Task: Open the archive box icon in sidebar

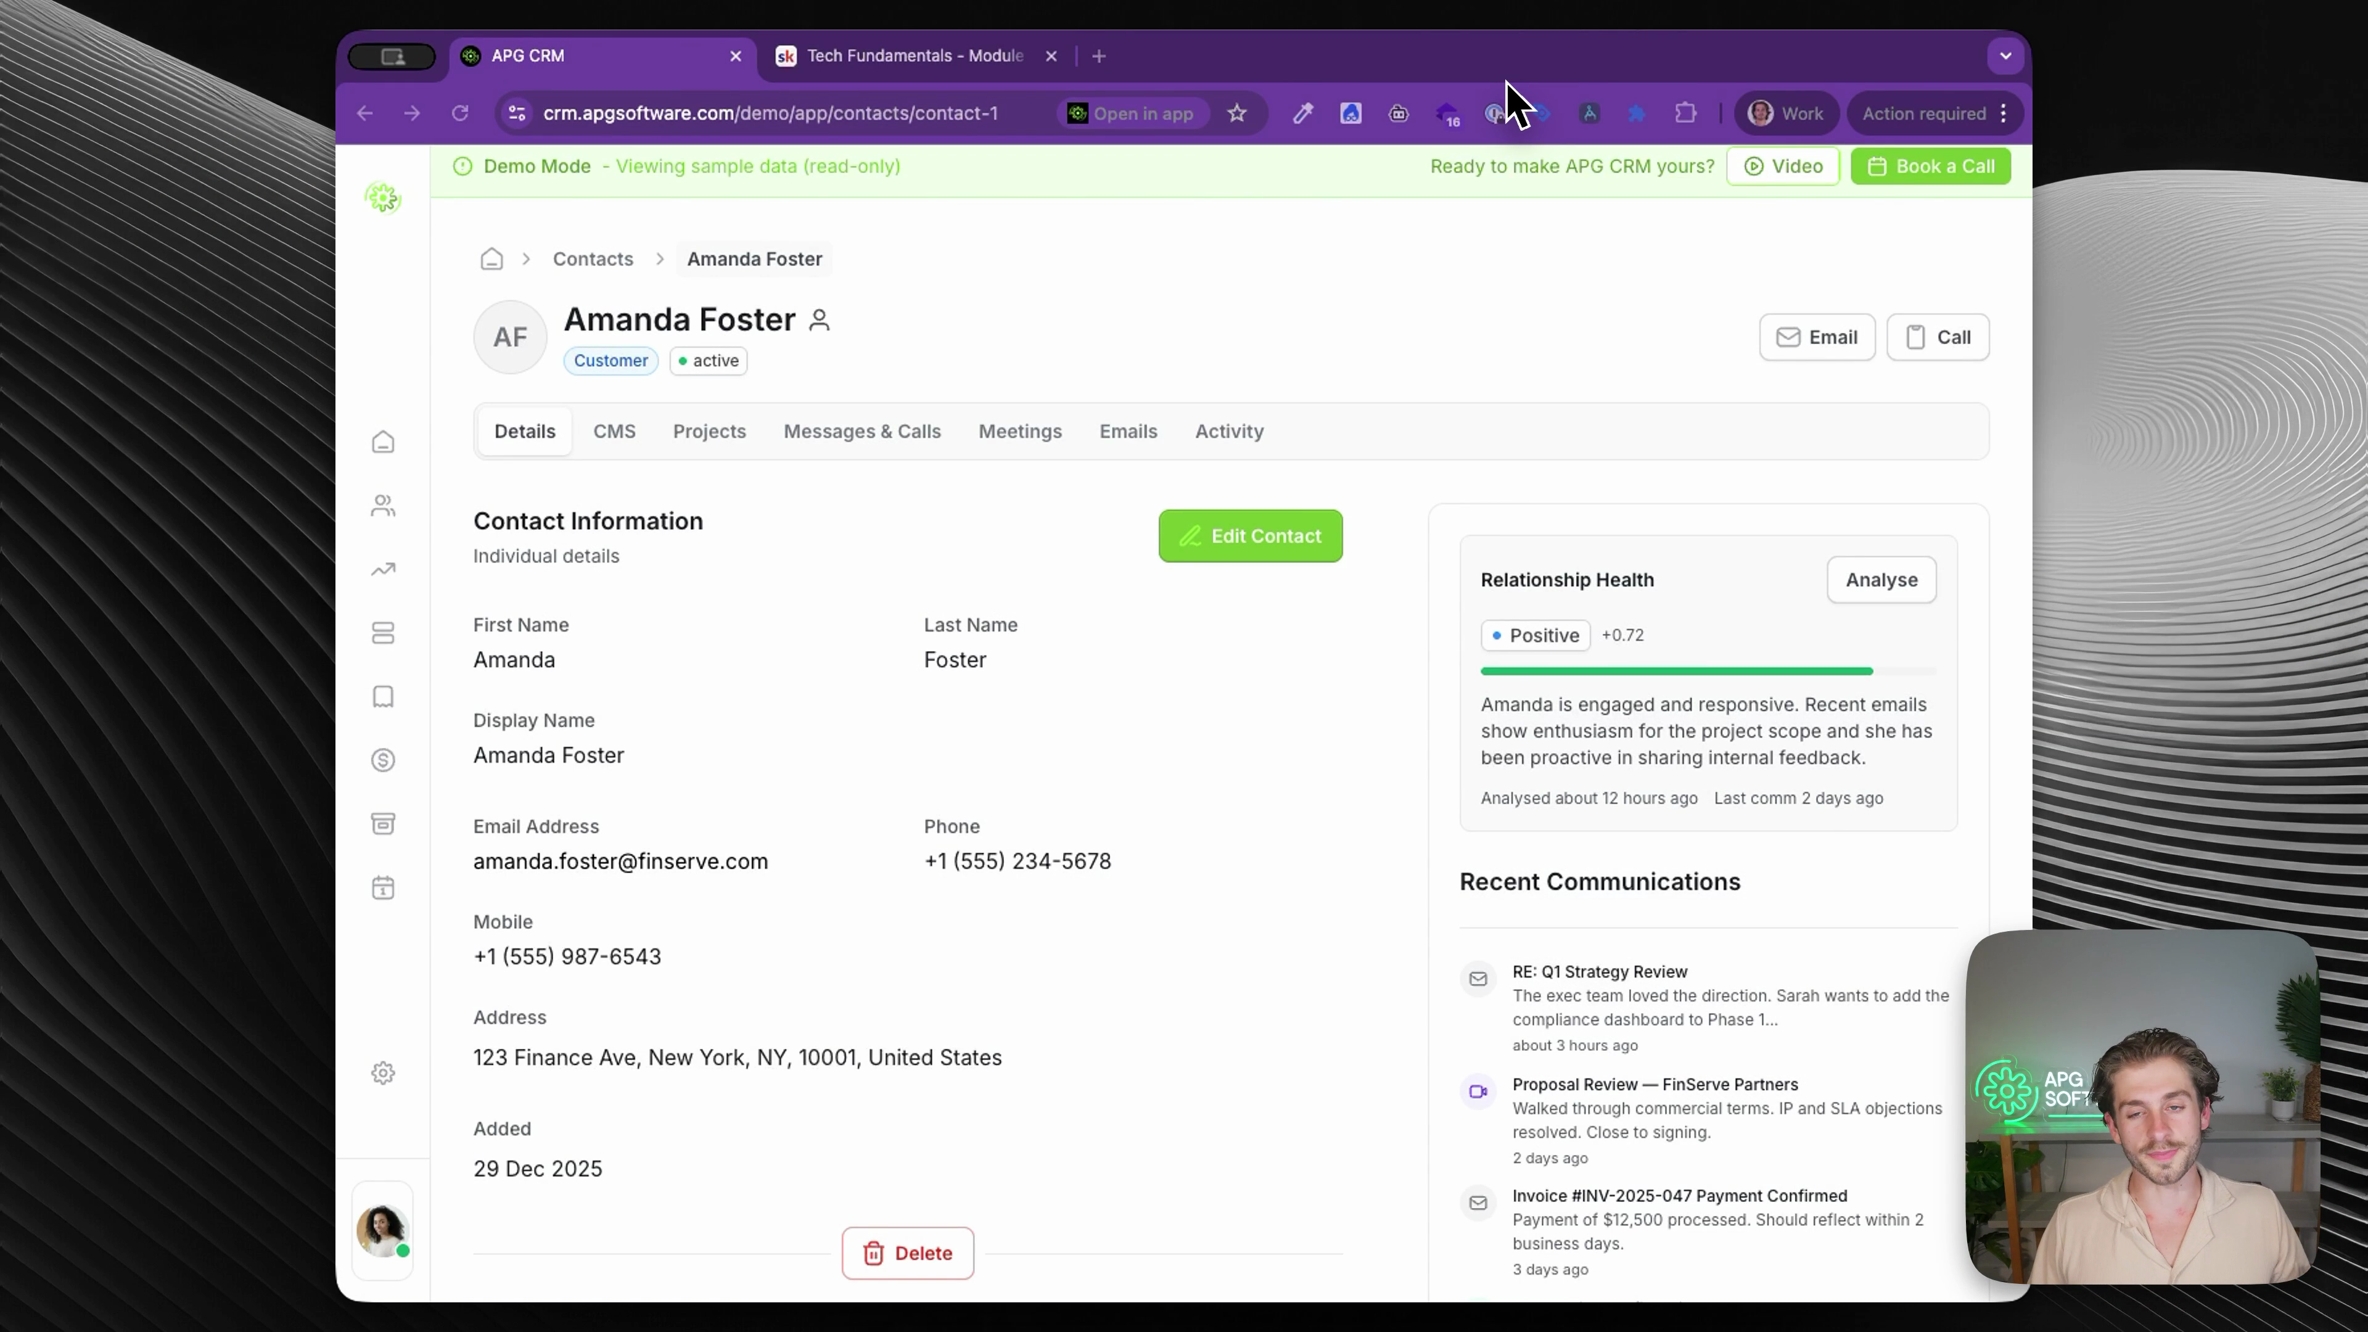Action: coord(384,824)
